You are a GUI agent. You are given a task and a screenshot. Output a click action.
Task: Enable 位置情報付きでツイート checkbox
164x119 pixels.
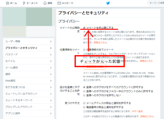pos(84,50)
